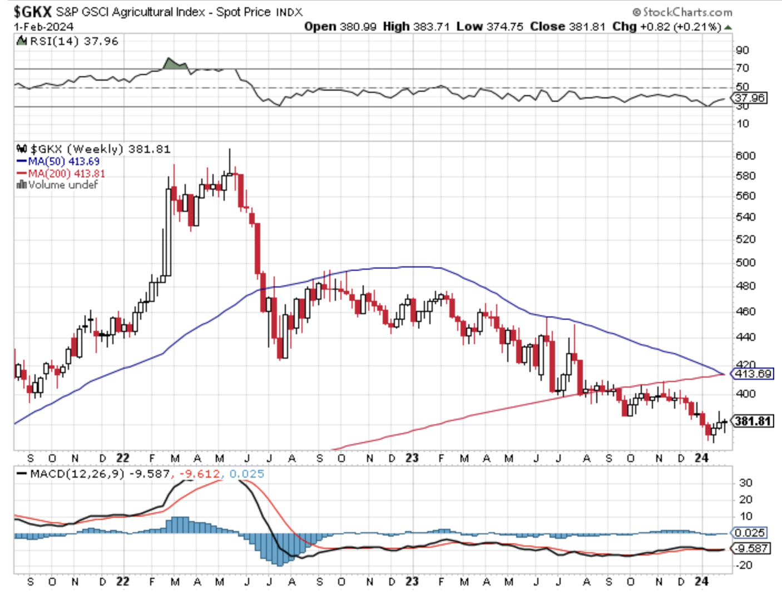Click the '22' year label under MACD panel
The height and width of the screenshot is (595, 782).
pos(123,581)
